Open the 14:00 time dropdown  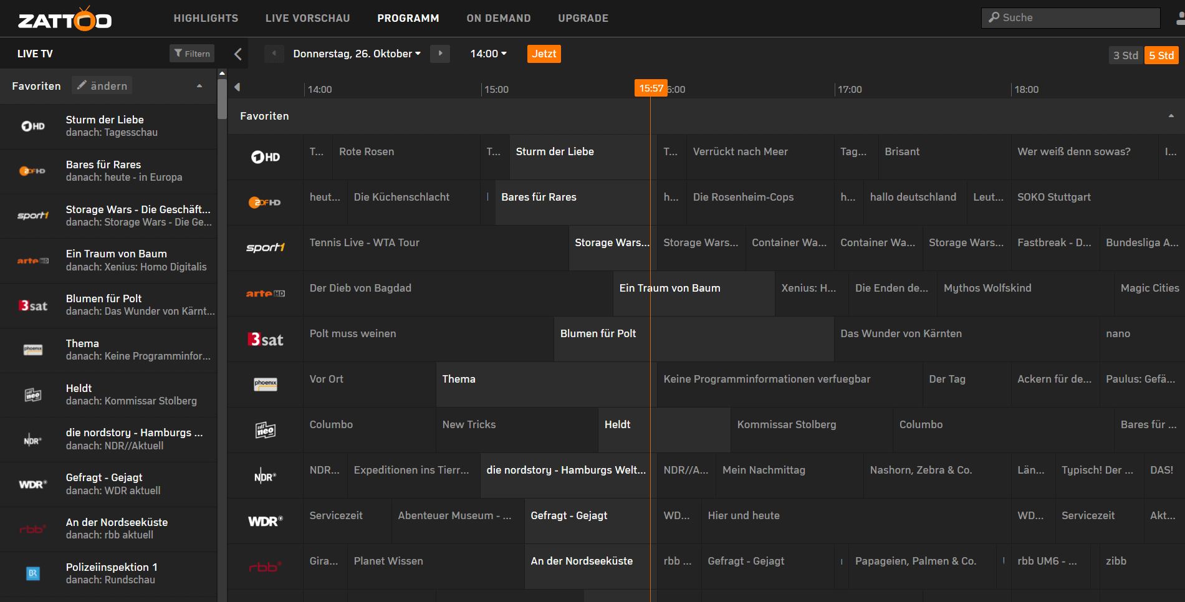tap(489, 54)
